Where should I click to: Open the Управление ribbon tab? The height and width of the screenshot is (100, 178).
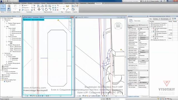(83, 3)
